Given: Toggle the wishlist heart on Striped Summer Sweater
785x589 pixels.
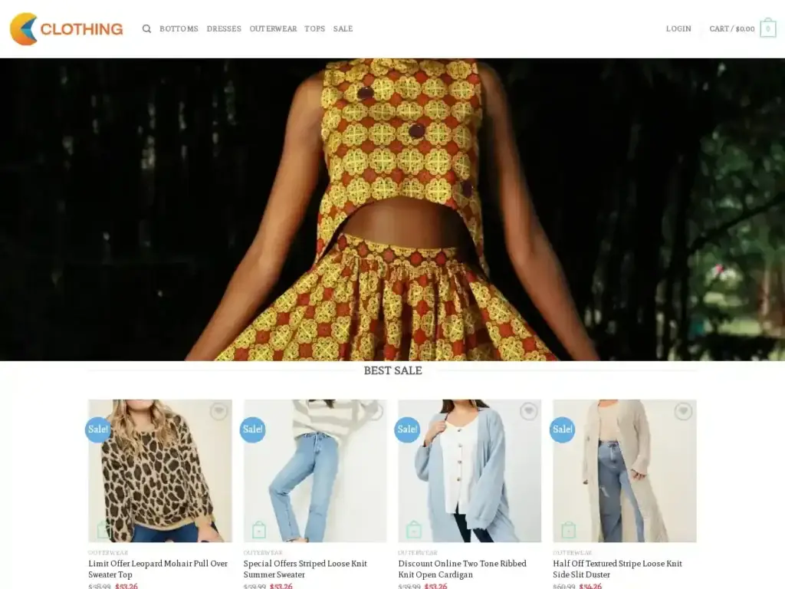Looking at the screenshot, I should tap(375, 412).
